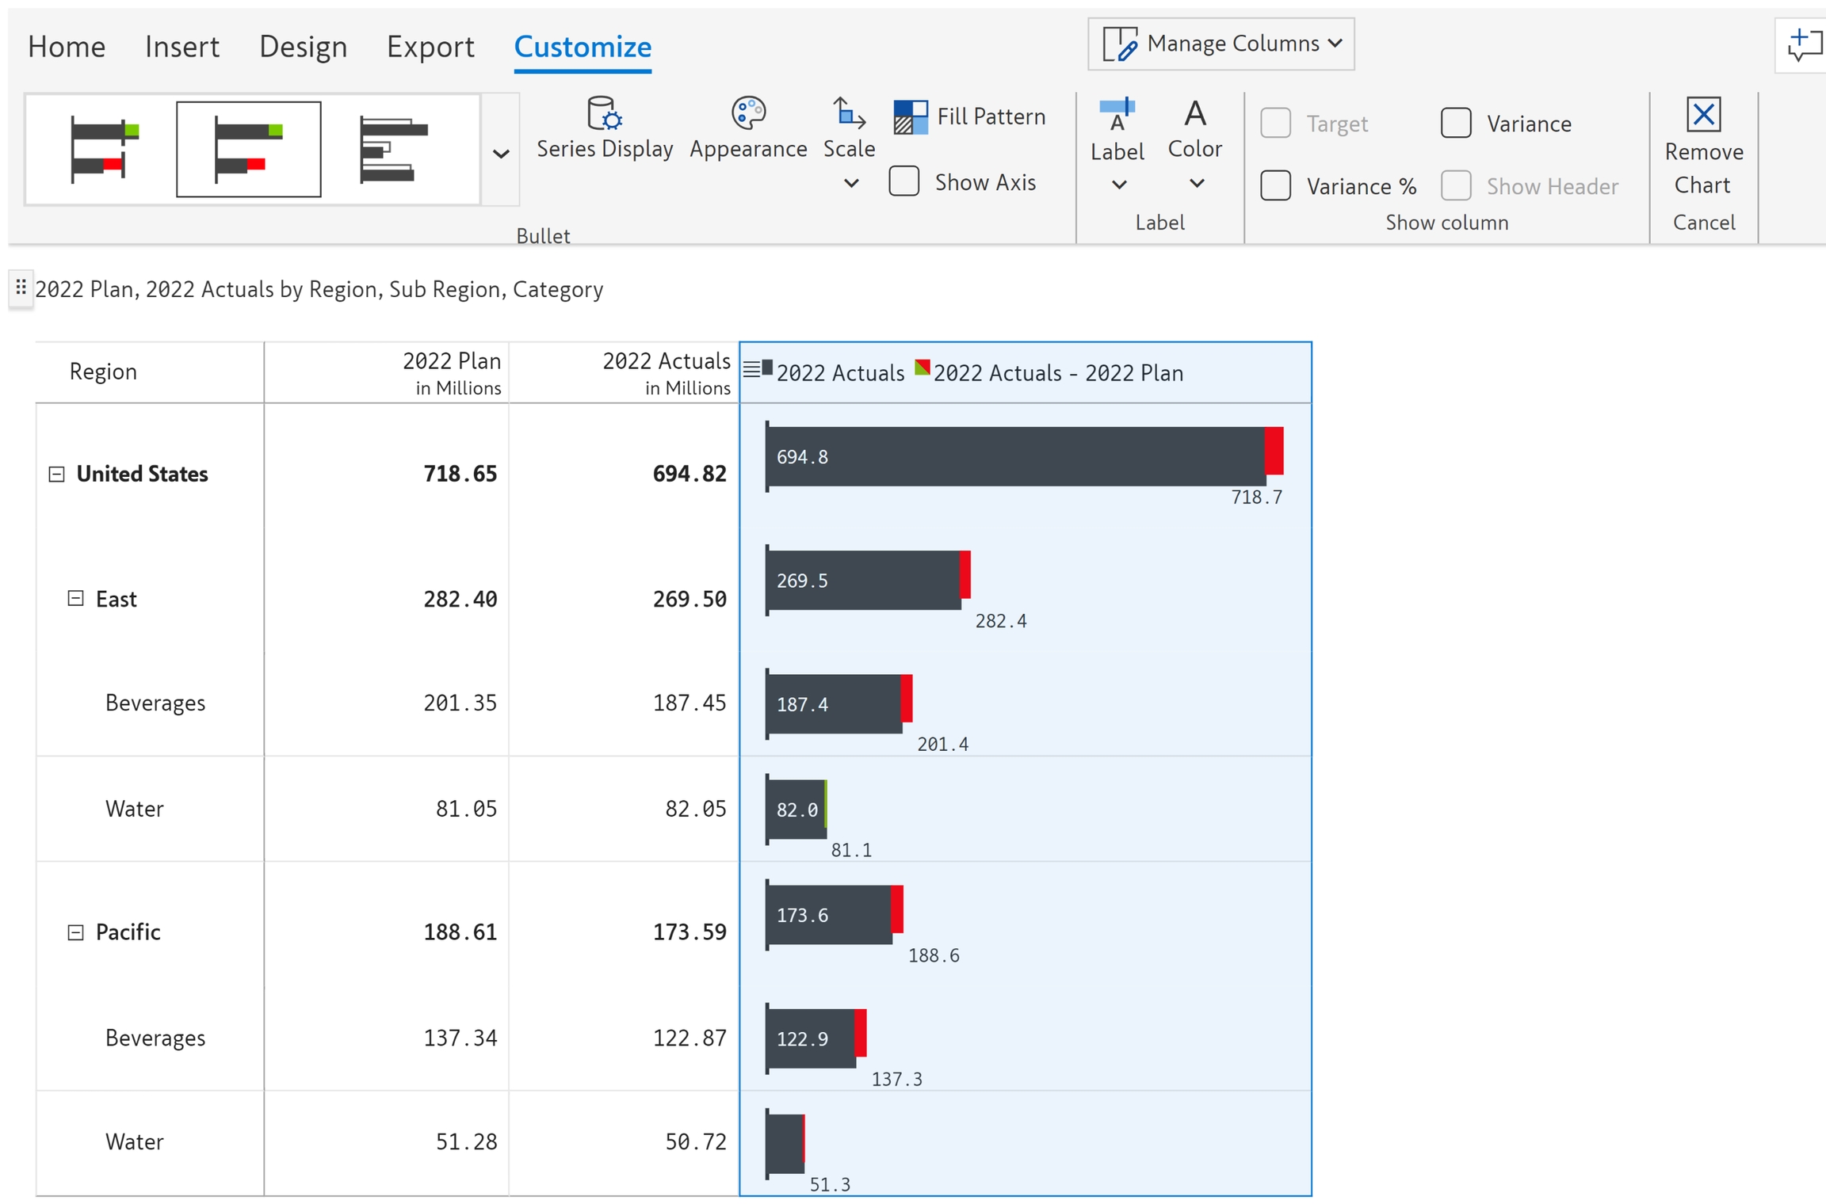1826x1204 pixels.
Task: Click the visual drag handle beside title
Action: tap(21, 288)
